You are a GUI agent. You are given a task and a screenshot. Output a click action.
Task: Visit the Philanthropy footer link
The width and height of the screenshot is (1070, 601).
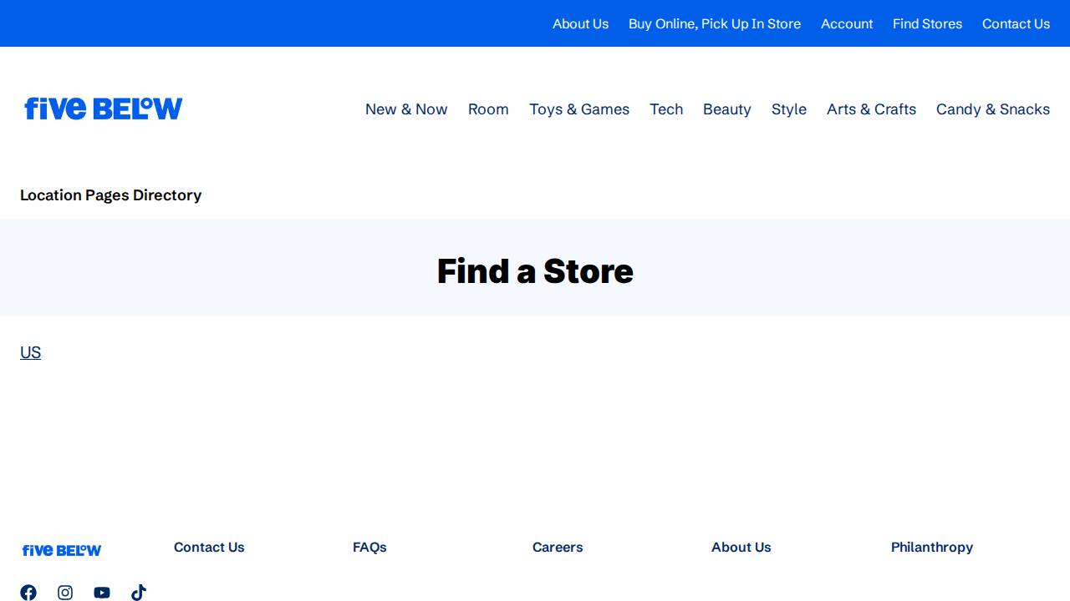point(932,547)
